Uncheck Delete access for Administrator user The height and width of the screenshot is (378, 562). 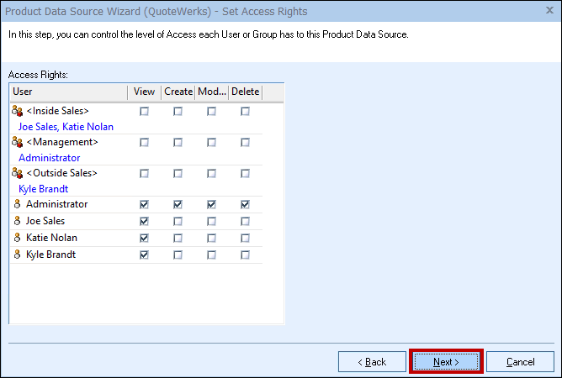click(245, 204)
